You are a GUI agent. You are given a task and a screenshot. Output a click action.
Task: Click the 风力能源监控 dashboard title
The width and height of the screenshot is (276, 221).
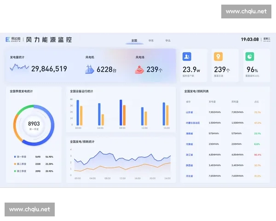click(49, 40)
